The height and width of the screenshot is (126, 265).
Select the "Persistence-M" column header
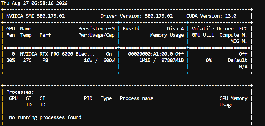96,29
